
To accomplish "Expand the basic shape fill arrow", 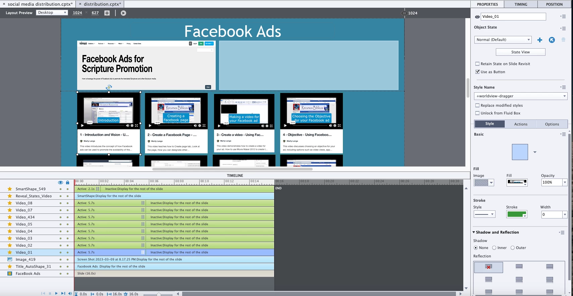I will pyautogui.click(x=535, y=152).
